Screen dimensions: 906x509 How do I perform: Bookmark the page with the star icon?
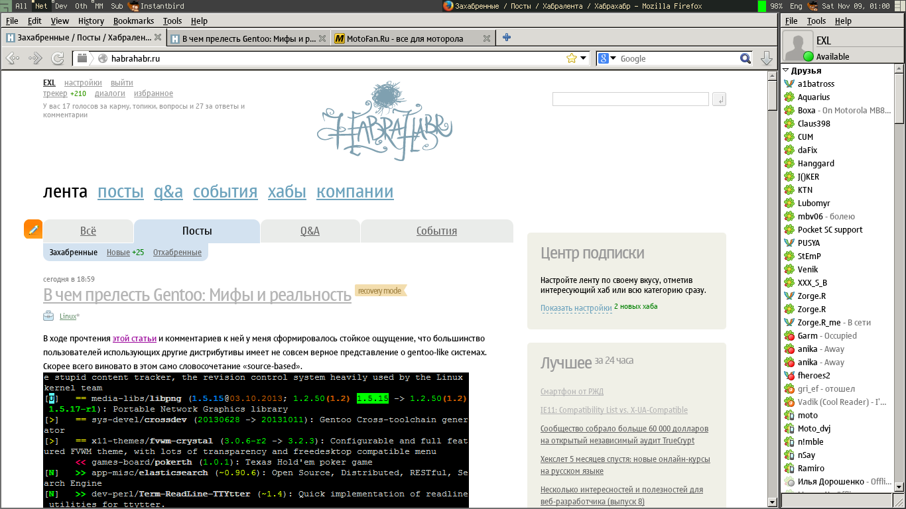pos(572,58)
